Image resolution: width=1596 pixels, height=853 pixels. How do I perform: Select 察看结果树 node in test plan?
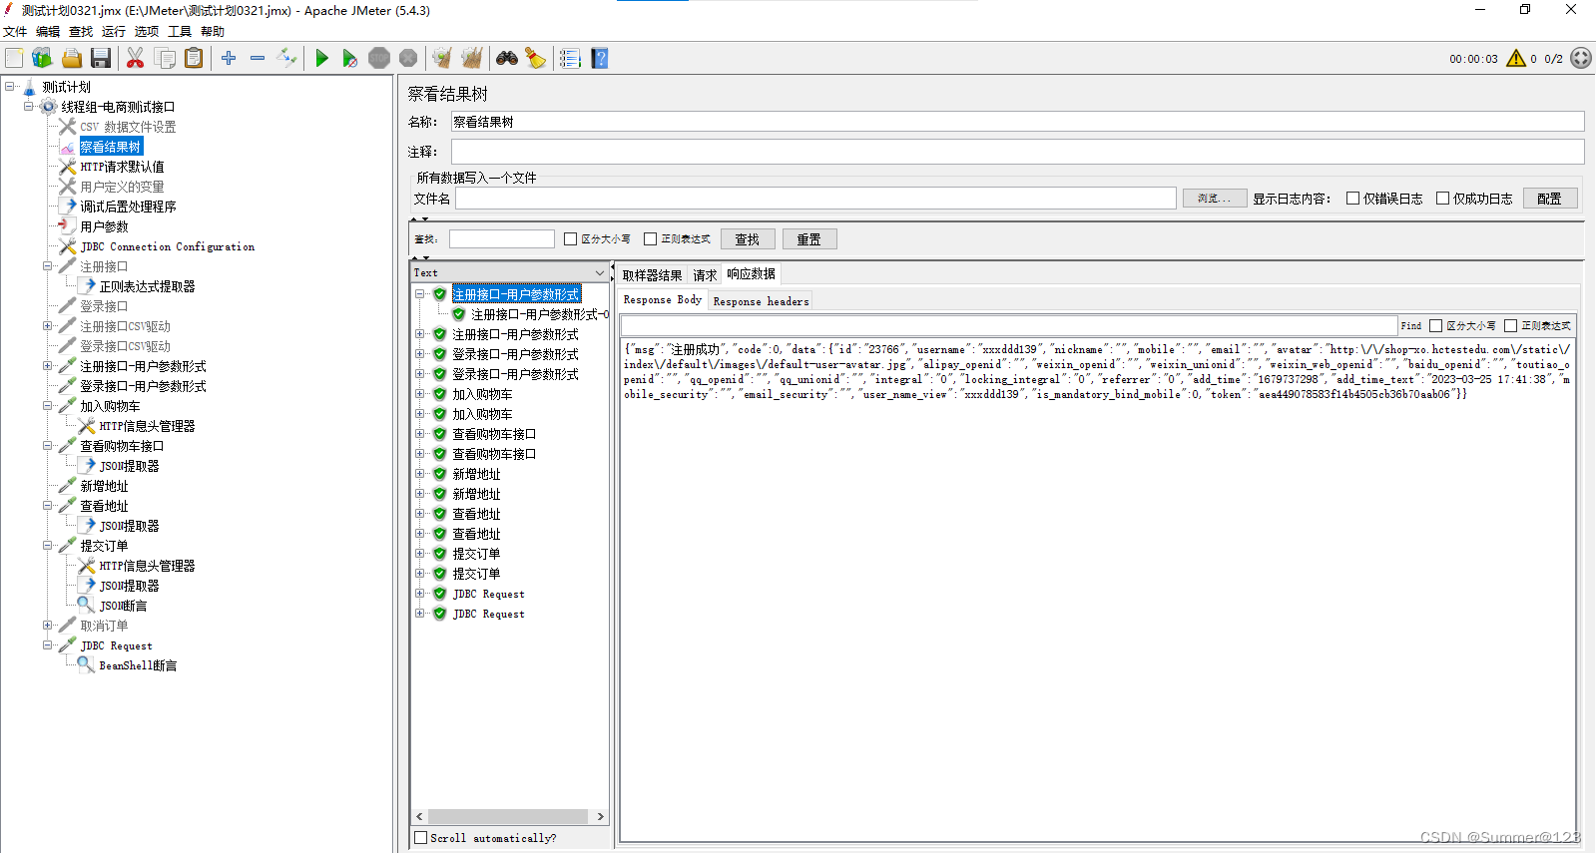(111, 147)
